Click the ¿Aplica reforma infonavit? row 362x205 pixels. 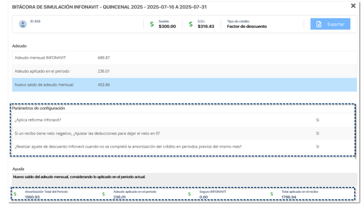[x=183, y=120]
